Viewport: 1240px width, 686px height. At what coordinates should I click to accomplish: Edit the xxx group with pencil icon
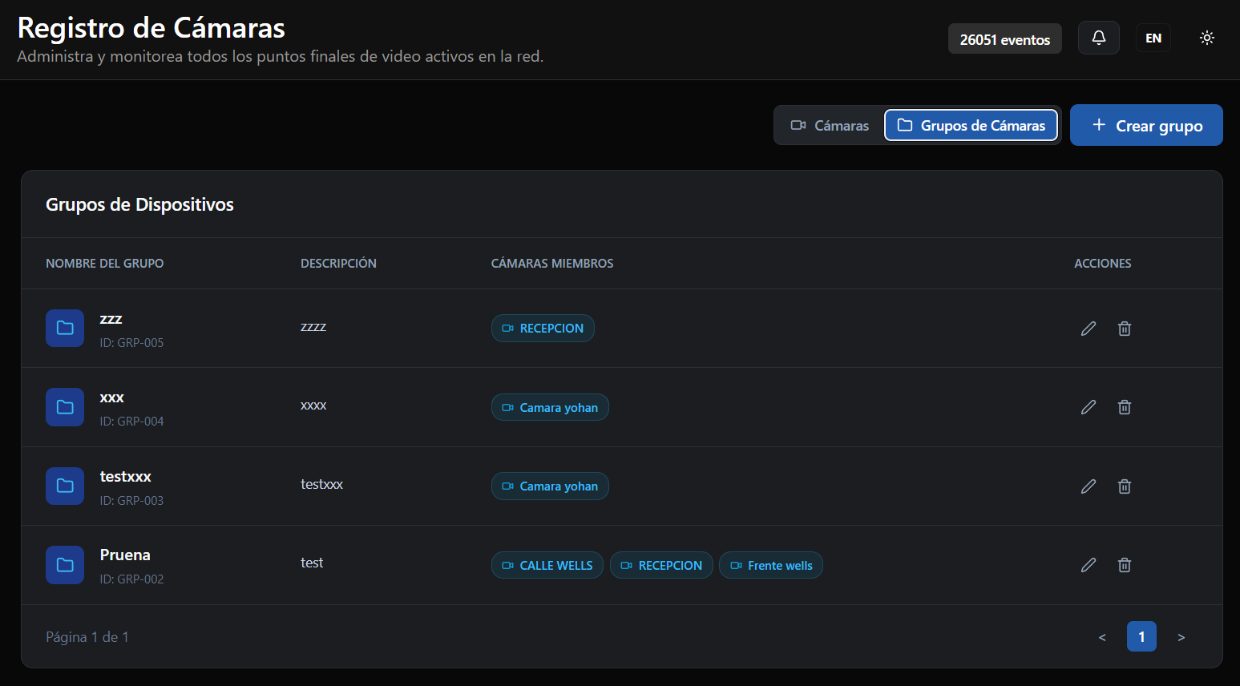(1089, 407)
